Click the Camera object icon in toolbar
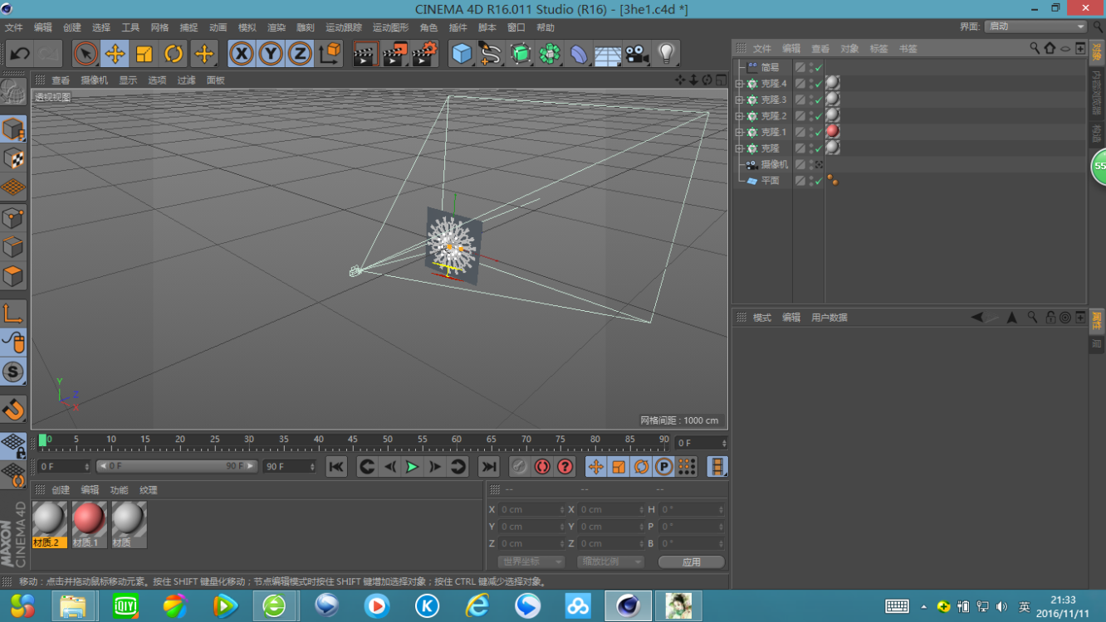 [x=637, y=55]
